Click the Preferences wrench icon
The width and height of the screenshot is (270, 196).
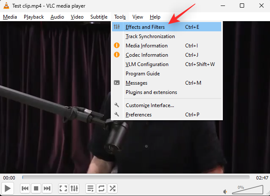117,114
